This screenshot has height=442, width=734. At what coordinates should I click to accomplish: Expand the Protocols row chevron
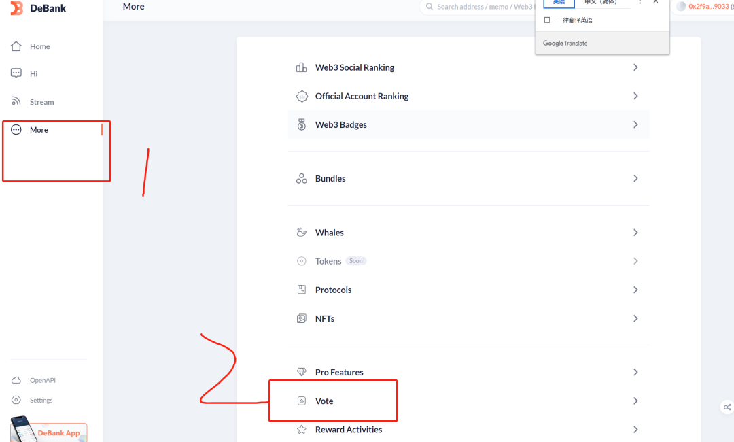pos(635,290)
